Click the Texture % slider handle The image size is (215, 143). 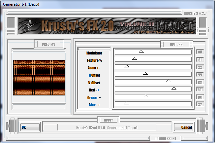coord(135,59)
